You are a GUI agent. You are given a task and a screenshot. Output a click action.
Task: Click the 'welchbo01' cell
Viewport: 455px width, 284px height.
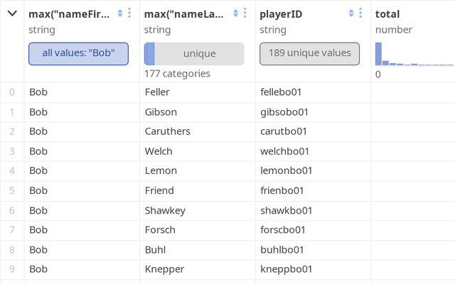pyautogui.click(x=284, y=151)
